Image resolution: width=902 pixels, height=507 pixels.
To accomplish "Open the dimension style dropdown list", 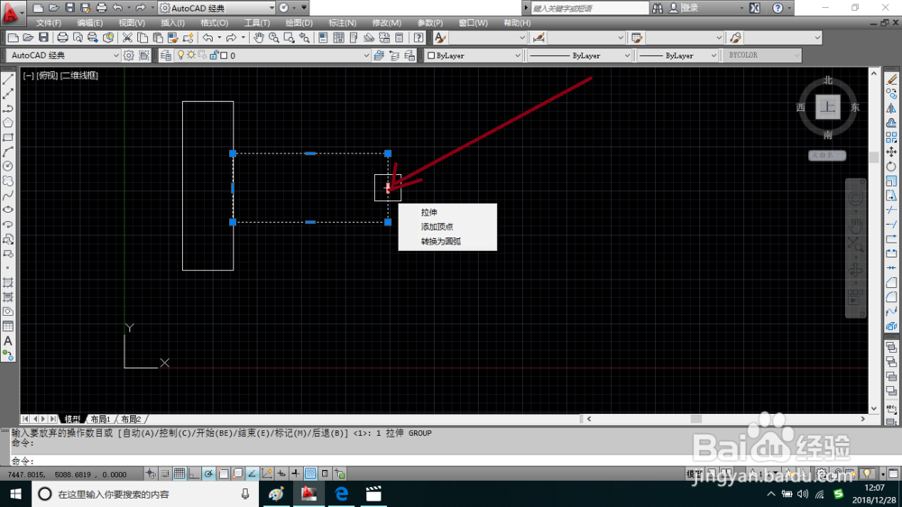I will point(586,38).
